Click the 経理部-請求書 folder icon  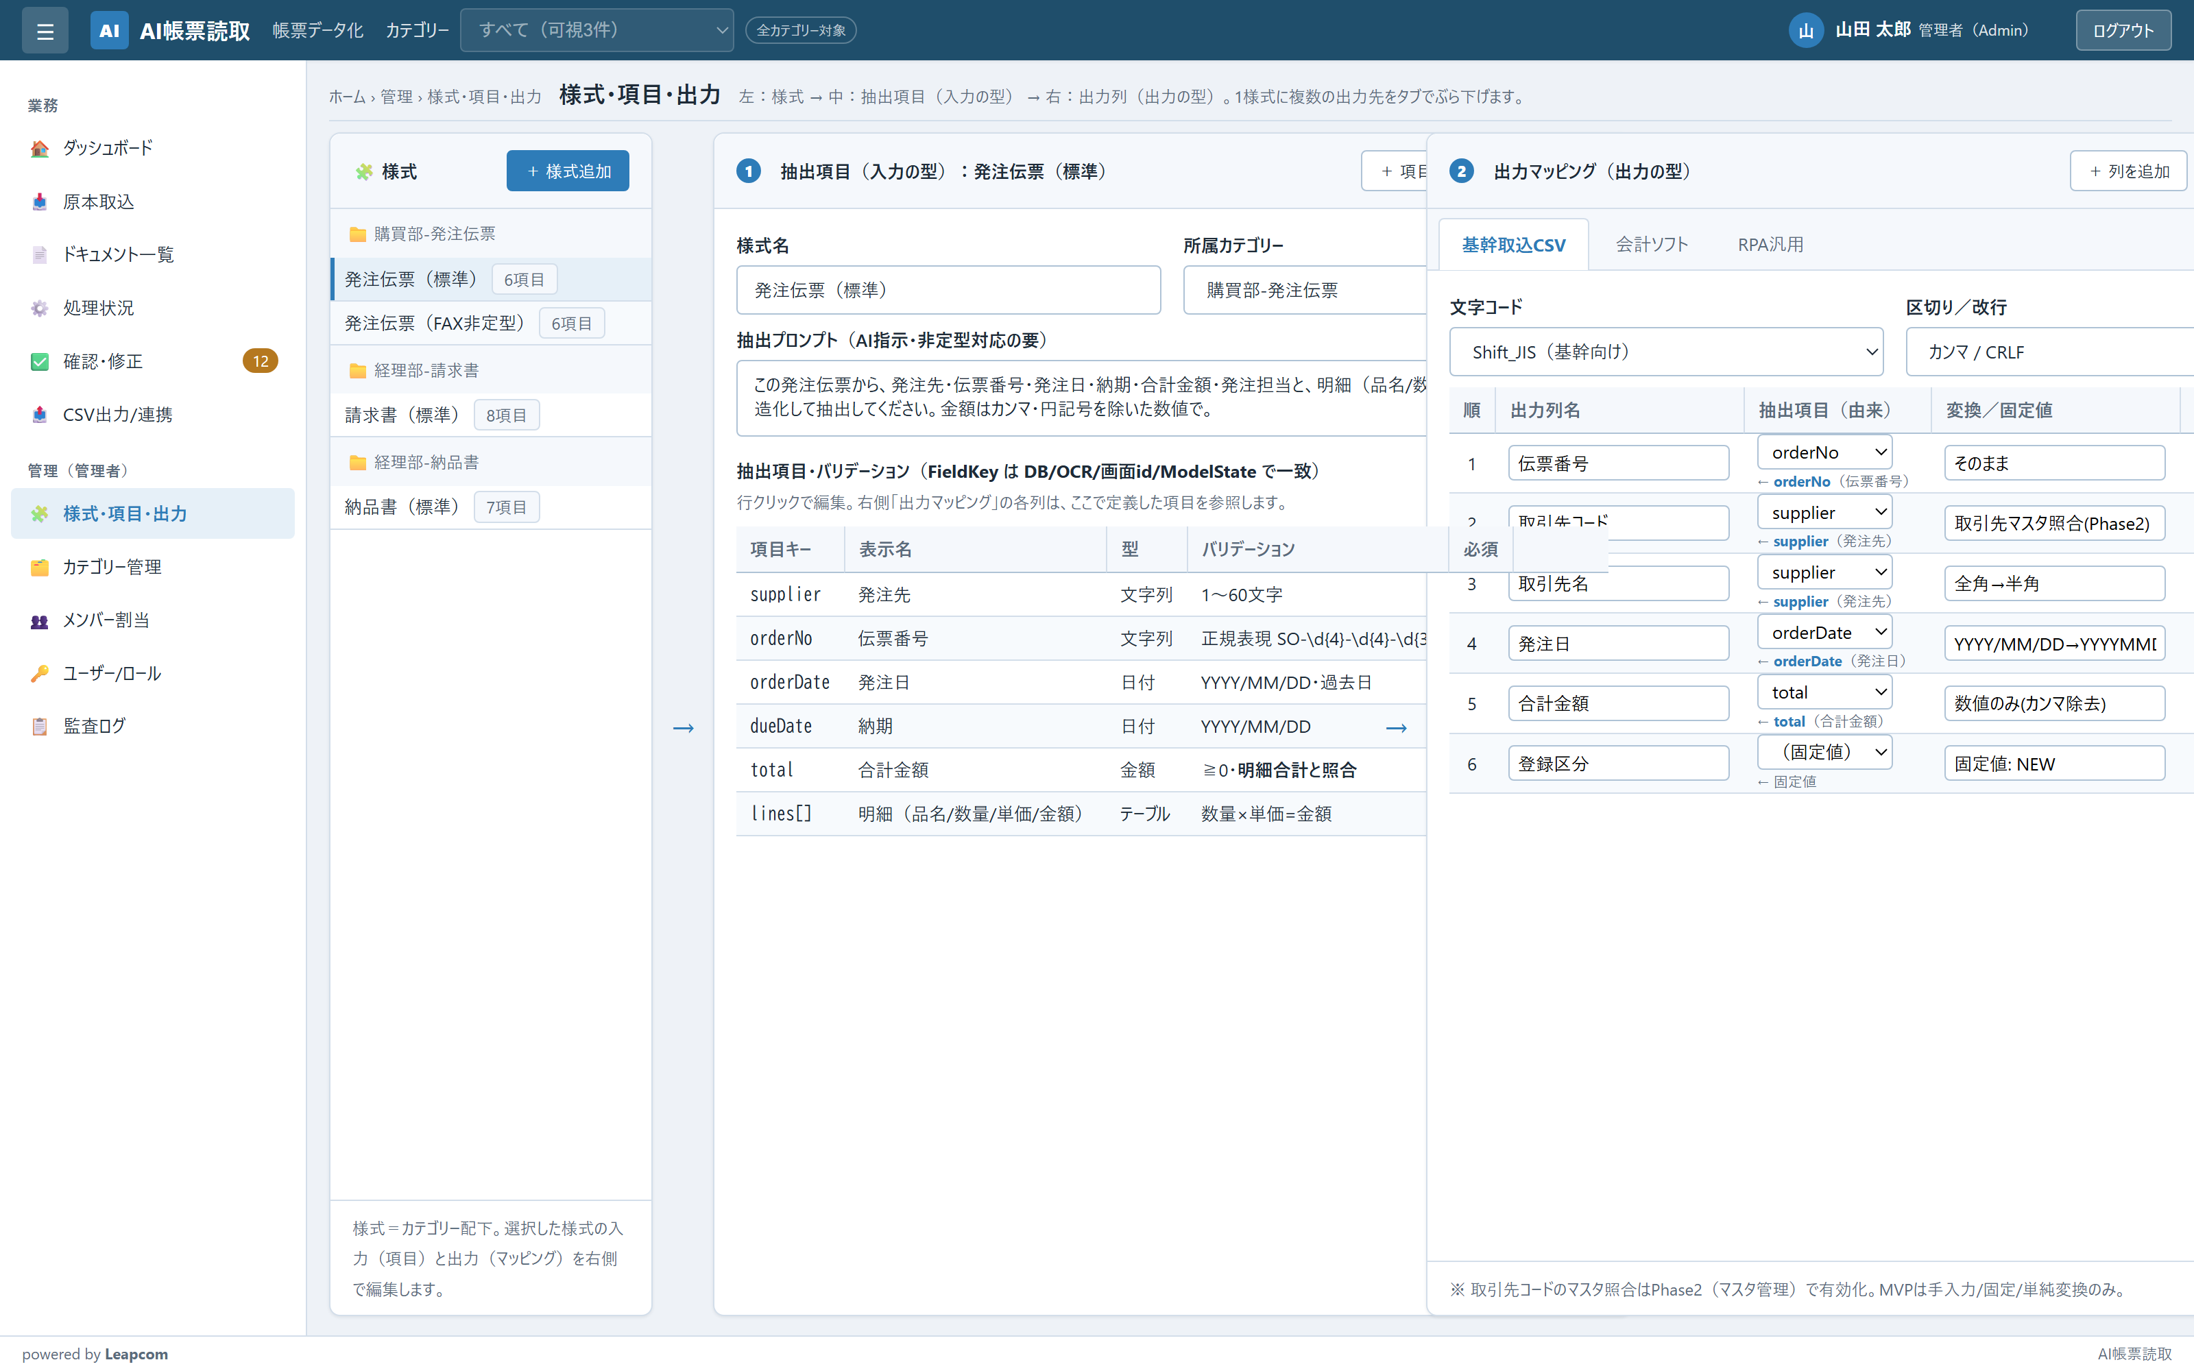click(x=358, y=371)
